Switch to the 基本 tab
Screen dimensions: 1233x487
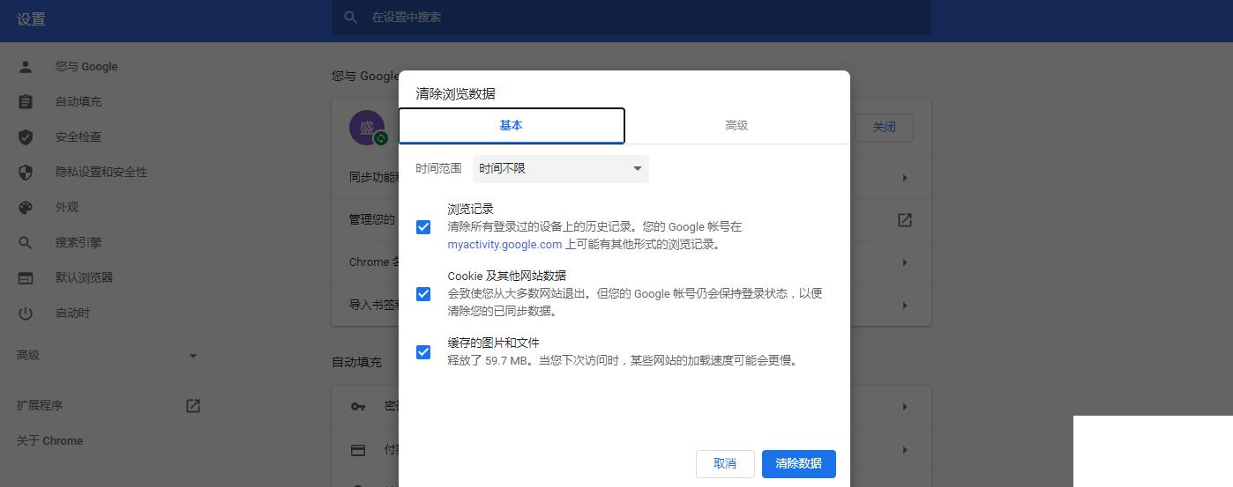coord(512,126)
